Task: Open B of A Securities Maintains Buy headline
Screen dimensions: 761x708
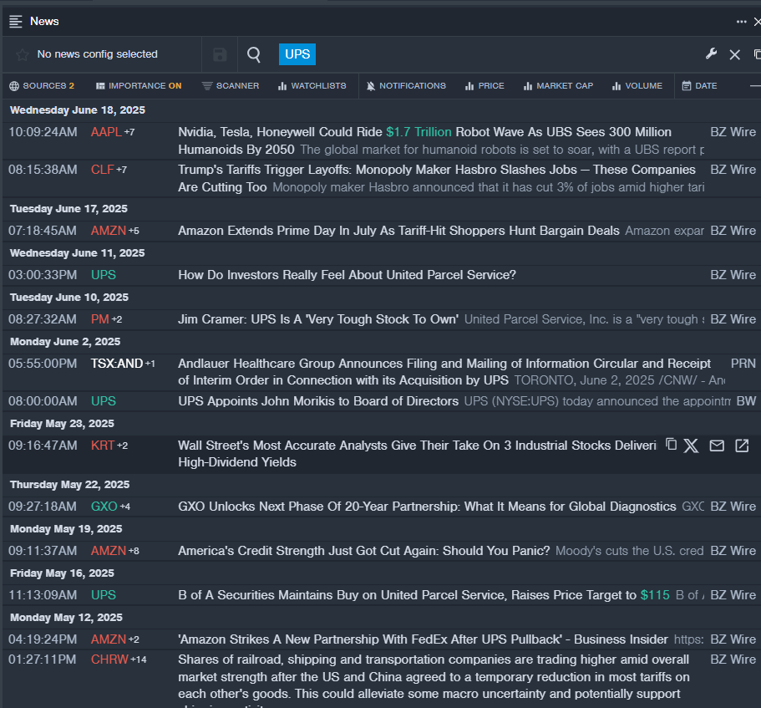Action: tap(424, 595)
